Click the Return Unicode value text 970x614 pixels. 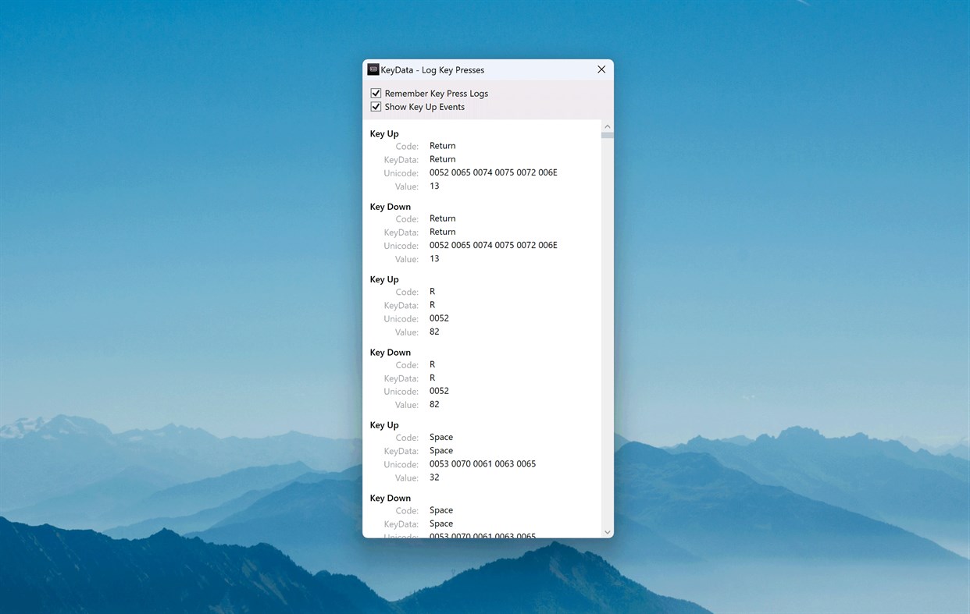(493, 172)
